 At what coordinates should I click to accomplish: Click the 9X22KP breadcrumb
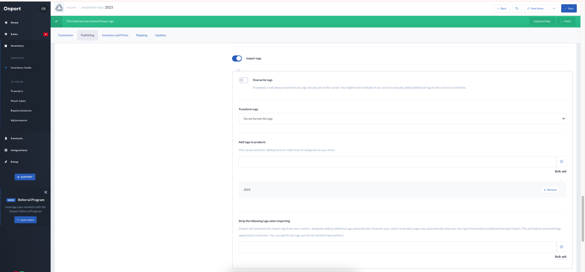pyautogui.click(x=71, y=8)
